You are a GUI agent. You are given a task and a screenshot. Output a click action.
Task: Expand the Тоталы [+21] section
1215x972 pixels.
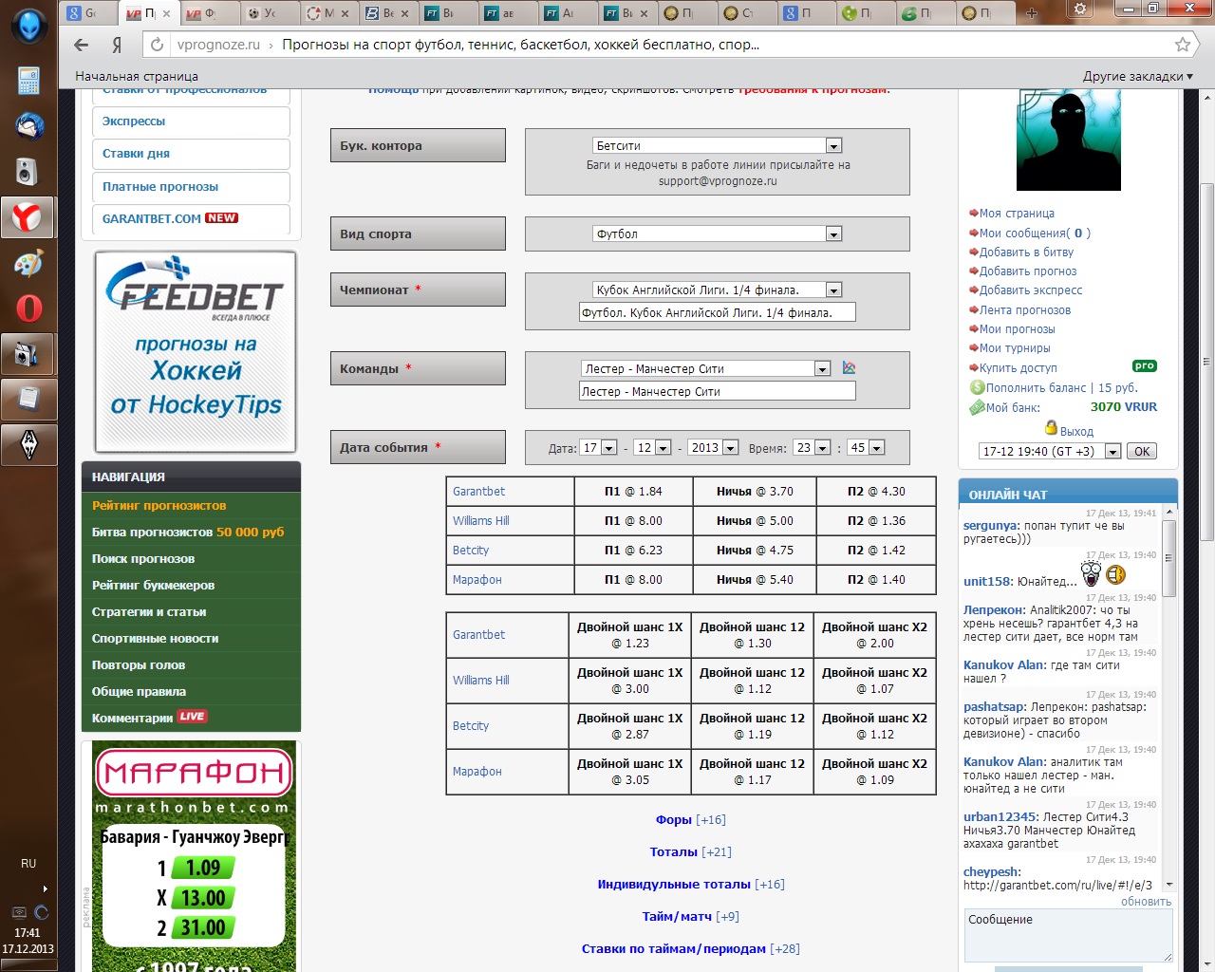pos(690,851)
